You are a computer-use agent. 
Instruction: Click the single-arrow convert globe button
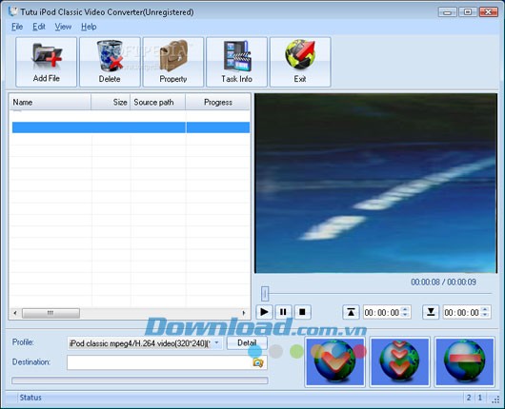(x=334, y=361)
